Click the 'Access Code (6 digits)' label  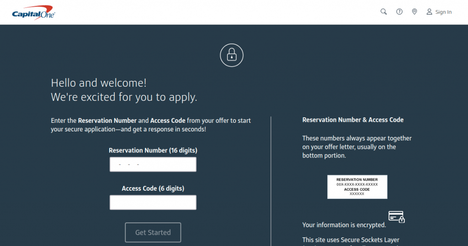point(153,188)
